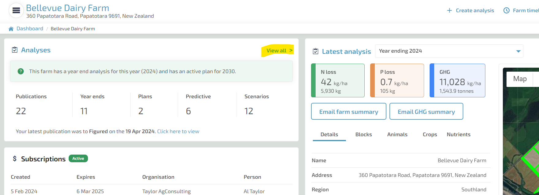
Task: Click View all analyses link
Action: click(279, 51)
